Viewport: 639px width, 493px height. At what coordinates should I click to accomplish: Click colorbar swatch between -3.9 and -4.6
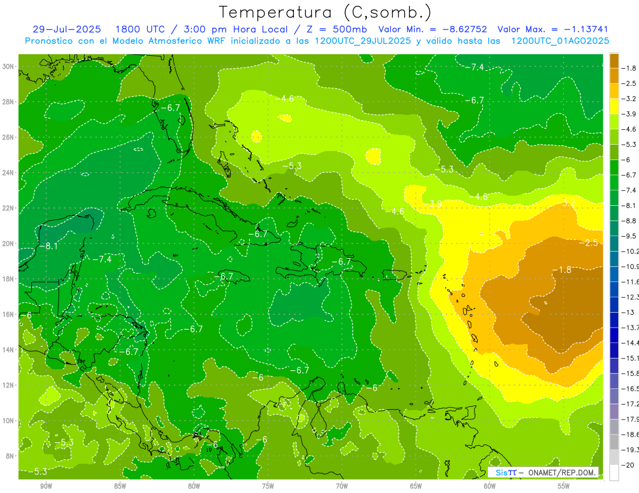click(614, 122)
